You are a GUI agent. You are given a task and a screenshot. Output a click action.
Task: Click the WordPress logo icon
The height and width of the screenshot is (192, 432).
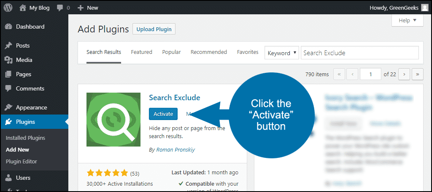[x=8, y=8]
